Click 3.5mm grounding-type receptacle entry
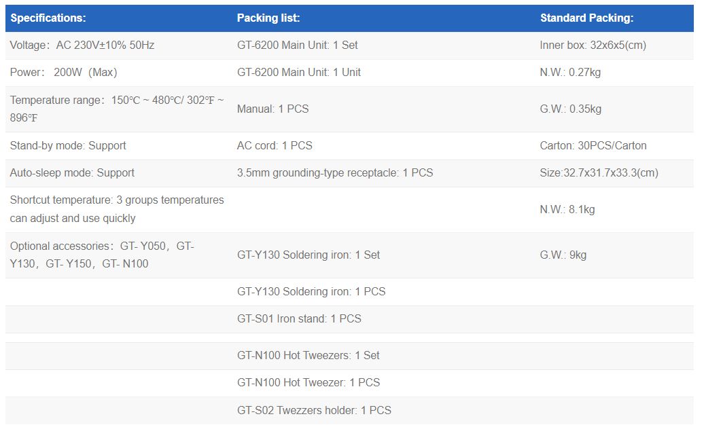Image resolution: width=704 pixels, height=425 pixels. pyautogui.click(x=334, y=173)
